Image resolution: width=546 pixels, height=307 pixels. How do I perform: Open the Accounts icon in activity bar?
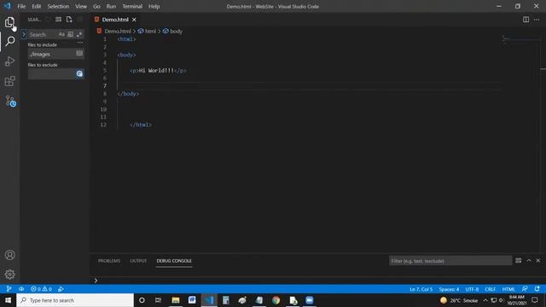9,255
